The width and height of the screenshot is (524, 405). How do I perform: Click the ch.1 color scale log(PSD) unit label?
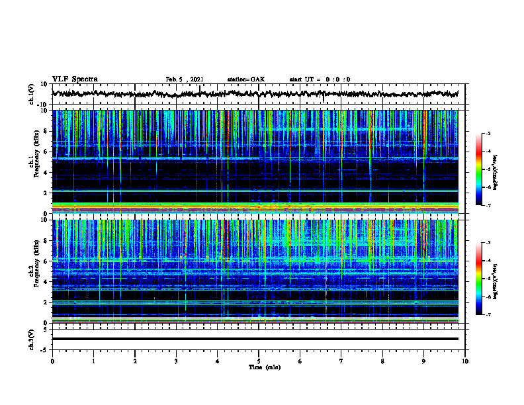pyautogui.click(x=496, y=172)
